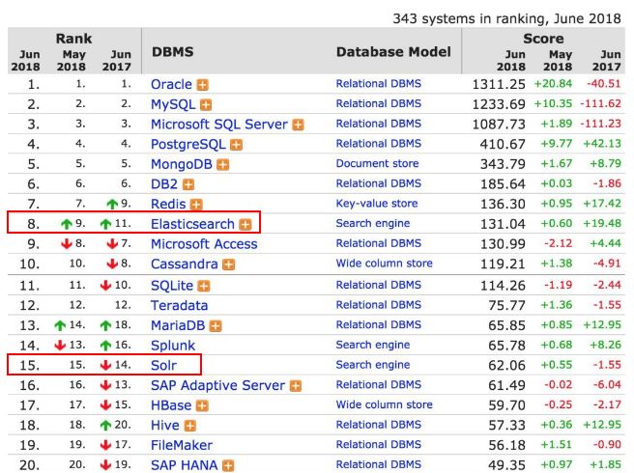Click Relational DBMS in Teradata row
634x473 pixels.
click(x=379, y=305)
